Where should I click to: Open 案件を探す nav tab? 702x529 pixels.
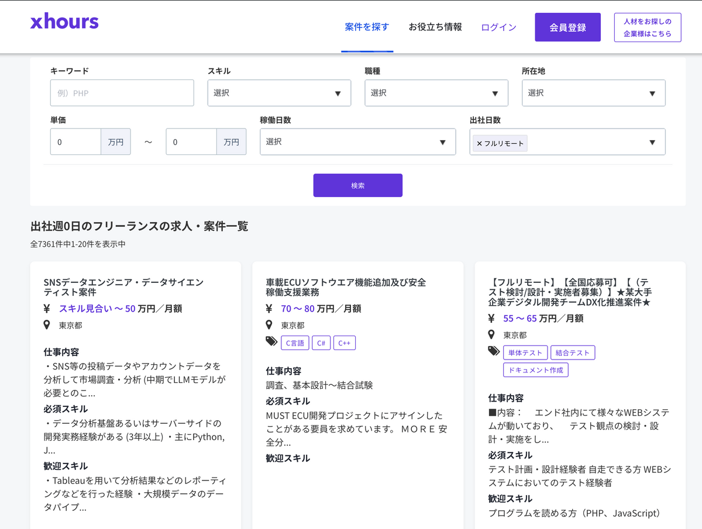[x=367, y=27]
